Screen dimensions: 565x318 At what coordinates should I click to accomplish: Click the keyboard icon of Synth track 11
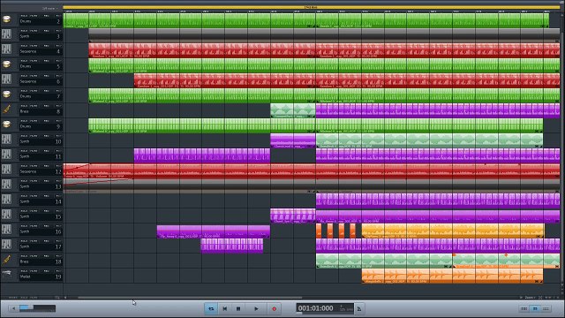coord(6,155)
